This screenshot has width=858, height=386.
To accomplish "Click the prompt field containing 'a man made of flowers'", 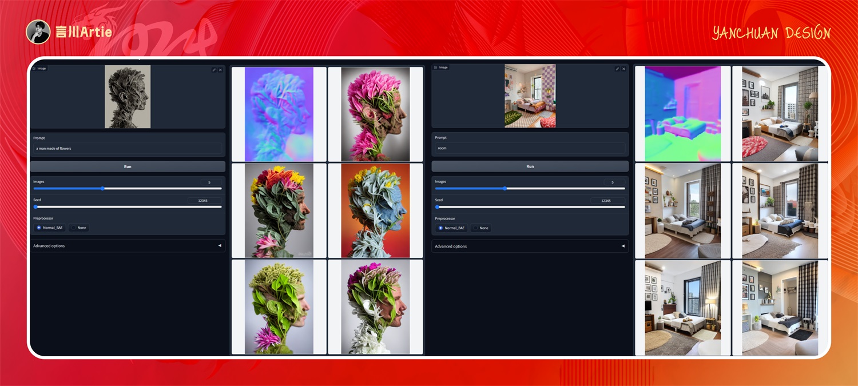I will click(x=128, y=148).
